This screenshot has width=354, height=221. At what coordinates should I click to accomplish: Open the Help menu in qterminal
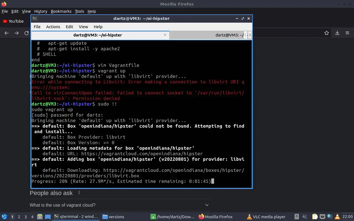pos(98,27)
